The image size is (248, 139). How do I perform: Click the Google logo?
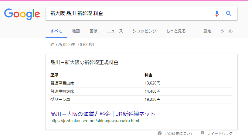[x=22, y=14]
